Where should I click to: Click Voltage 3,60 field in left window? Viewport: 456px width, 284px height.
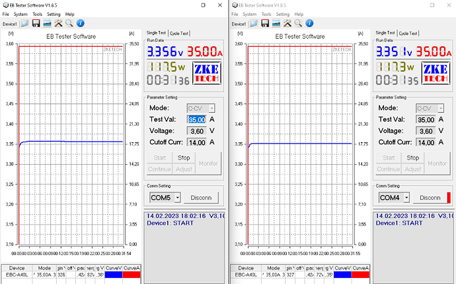pyautogui.click(x=197, y=131)
